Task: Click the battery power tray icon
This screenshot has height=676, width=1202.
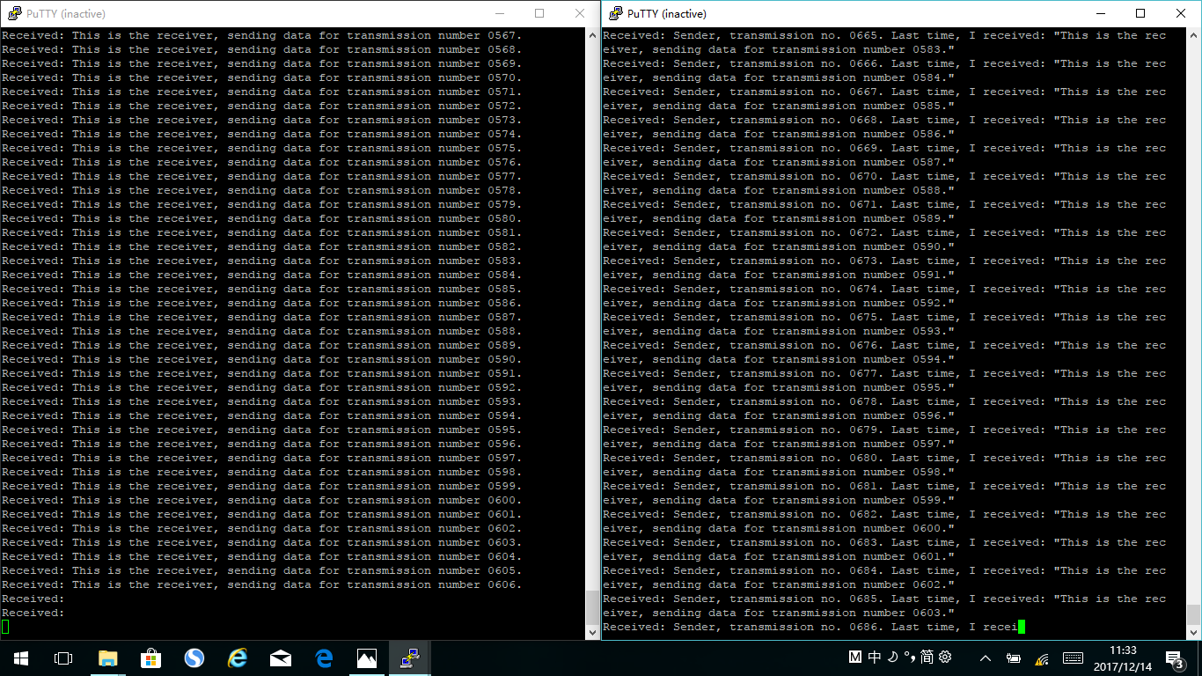Action: click(1014, 658)
